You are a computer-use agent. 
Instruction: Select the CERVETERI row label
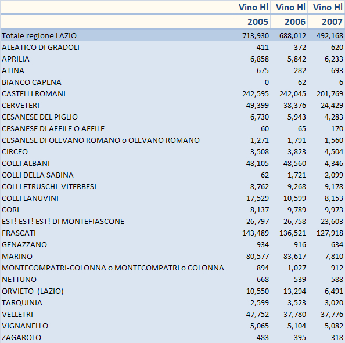pyautogui.click(x=20, y=105)
